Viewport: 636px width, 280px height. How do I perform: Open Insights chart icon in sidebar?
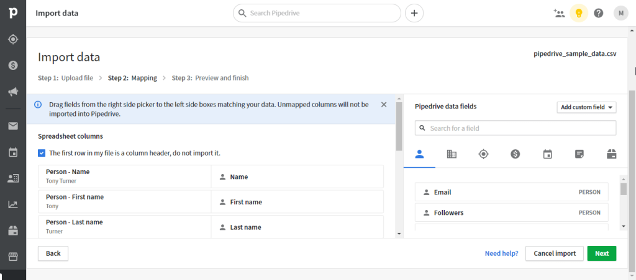pos(12,204)
